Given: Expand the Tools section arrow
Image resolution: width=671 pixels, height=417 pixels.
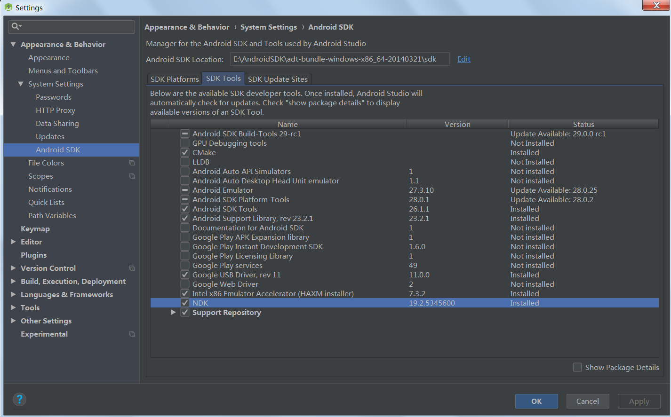Looking at the screenshot, I should point(13,307).
